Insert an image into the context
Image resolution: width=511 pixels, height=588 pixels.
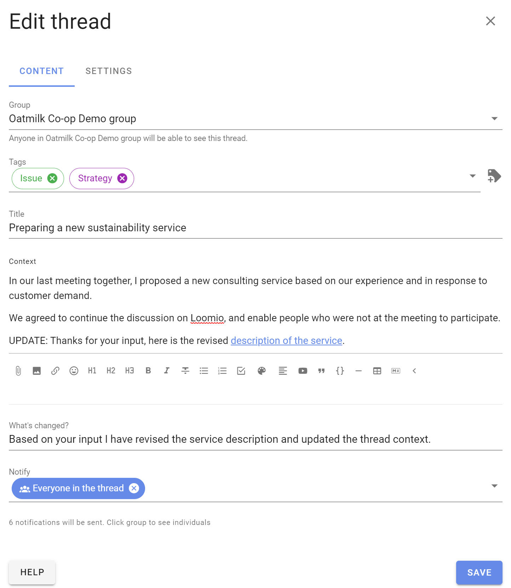36,371
